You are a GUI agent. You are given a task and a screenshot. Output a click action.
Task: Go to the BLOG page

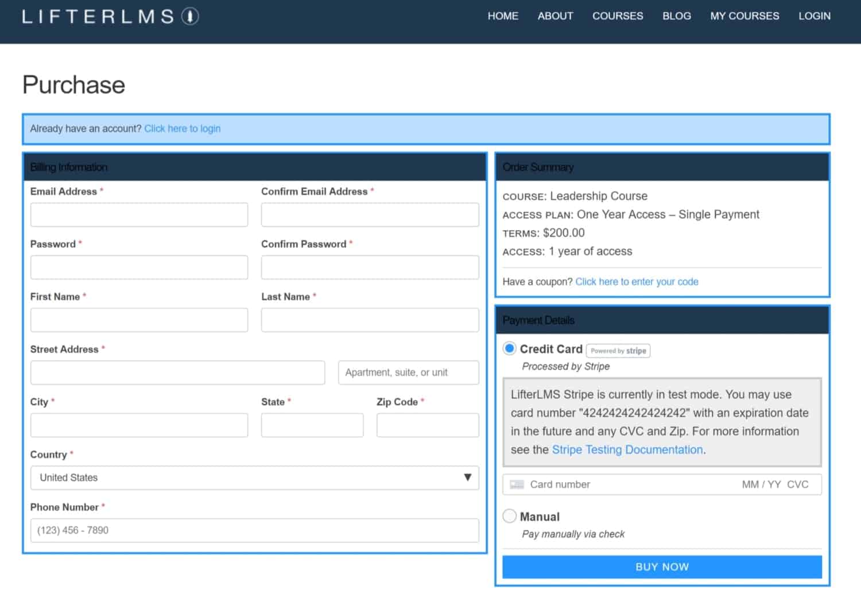[x=677, y=16]
